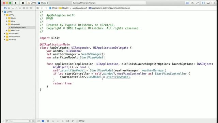This screenshot has width=218, height=123.
Task: Toggle breakpoints activation
Action: [43, 121]
